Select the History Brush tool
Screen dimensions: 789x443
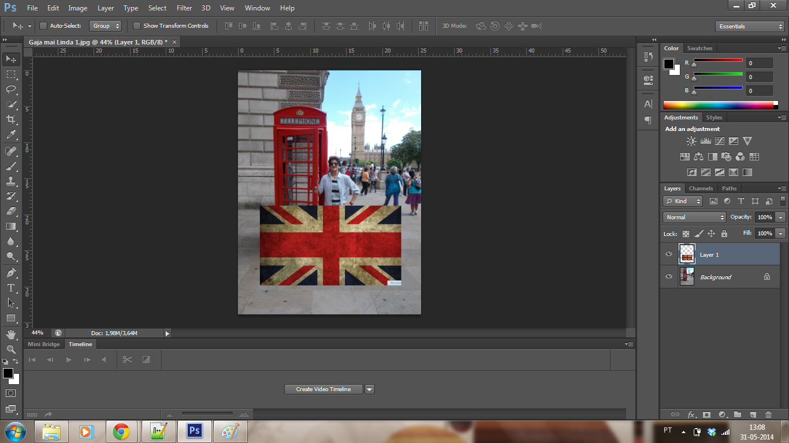pos(11,196)
